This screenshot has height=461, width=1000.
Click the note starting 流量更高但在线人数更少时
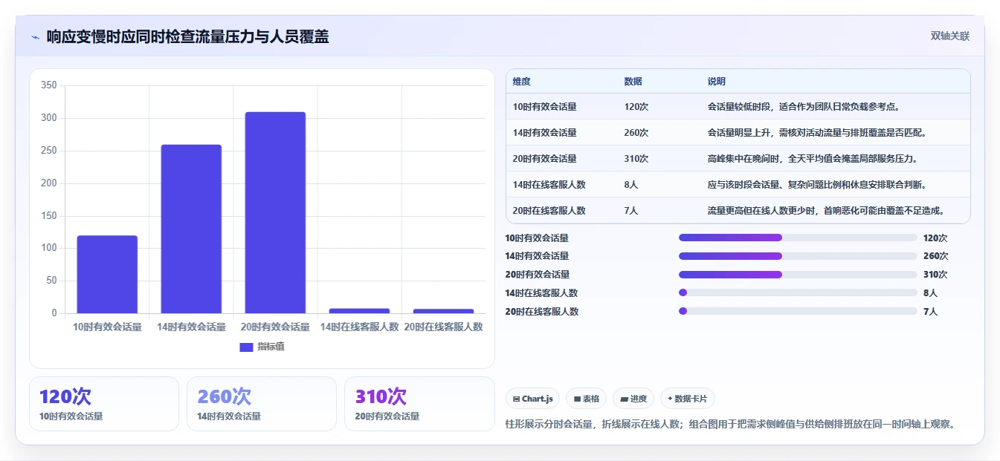[x=826, y=211]
